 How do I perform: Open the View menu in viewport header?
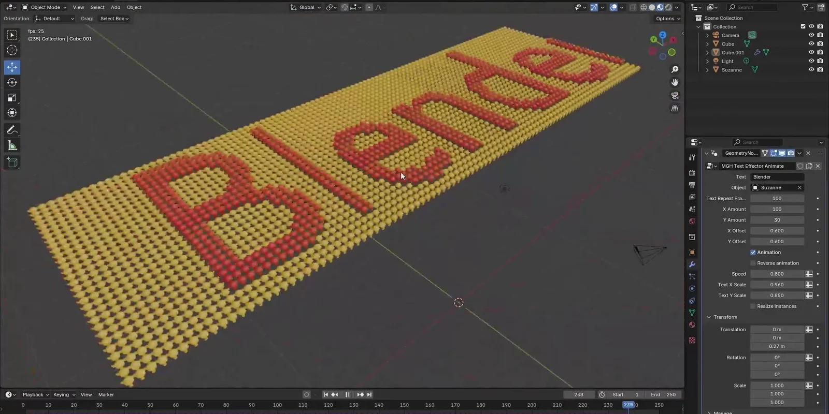click(x=78, y=7)
